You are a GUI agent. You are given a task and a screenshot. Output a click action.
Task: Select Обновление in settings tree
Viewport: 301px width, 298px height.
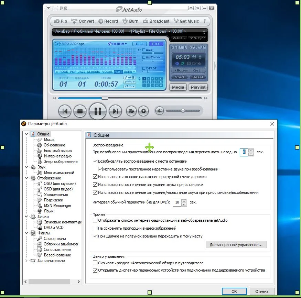coord(54,145)
